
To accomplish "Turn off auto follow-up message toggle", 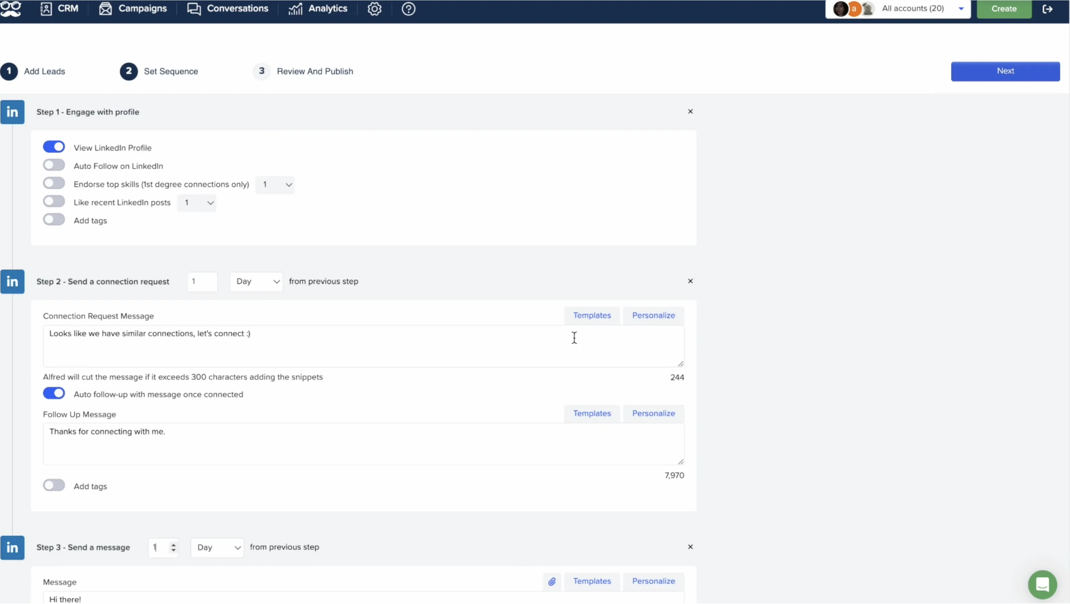I will click(x=54, y=393).
